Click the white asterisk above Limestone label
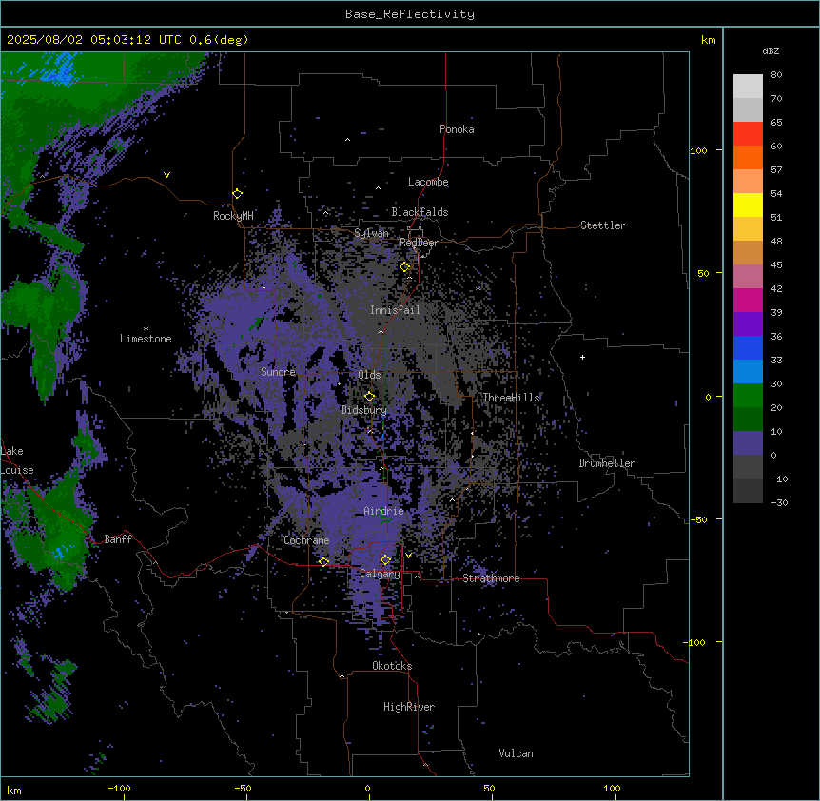This screenshot has height=801, width=820. (146, 329)
